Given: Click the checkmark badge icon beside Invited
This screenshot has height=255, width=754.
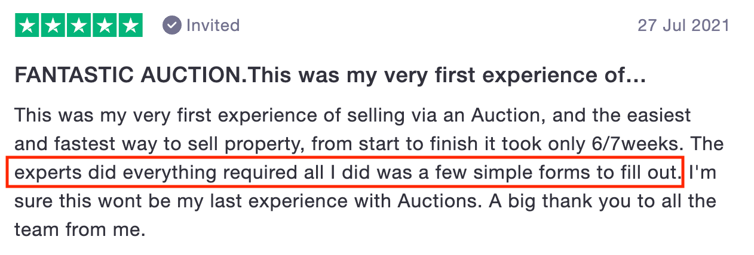Looking at the screenshot, I should (x=172, y=26).
